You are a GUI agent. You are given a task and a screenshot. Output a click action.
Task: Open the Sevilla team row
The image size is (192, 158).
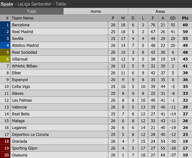coord(18,39)
